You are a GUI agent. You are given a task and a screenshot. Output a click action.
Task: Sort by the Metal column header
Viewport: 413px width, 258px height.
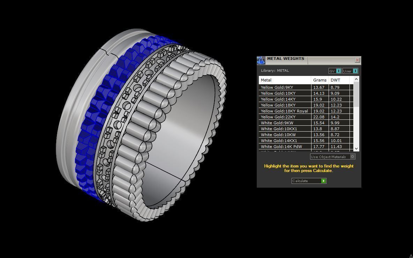pyautogui.click(x=285, y=80)
